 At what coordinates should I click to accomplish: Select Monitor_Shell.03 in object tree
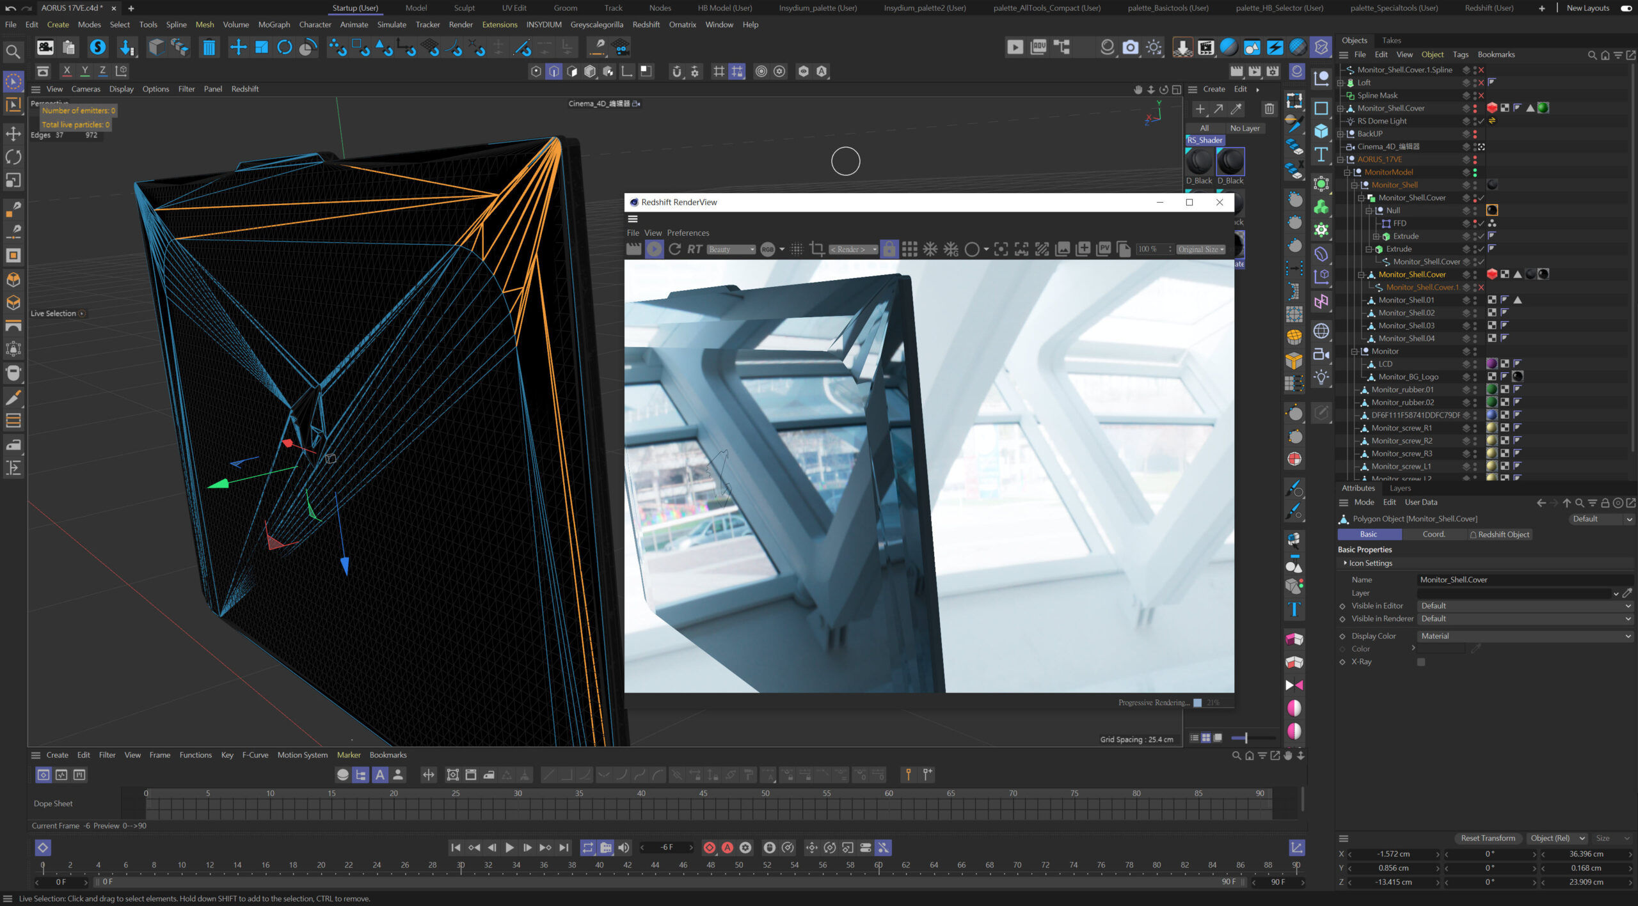coord(1406,325)
